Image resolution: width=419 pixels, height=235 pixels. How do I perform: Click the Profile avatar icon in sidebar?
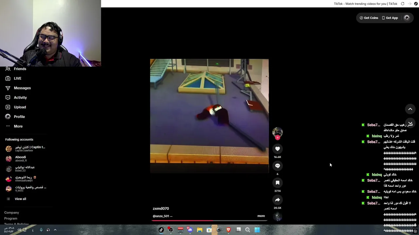tap(8, 117)
